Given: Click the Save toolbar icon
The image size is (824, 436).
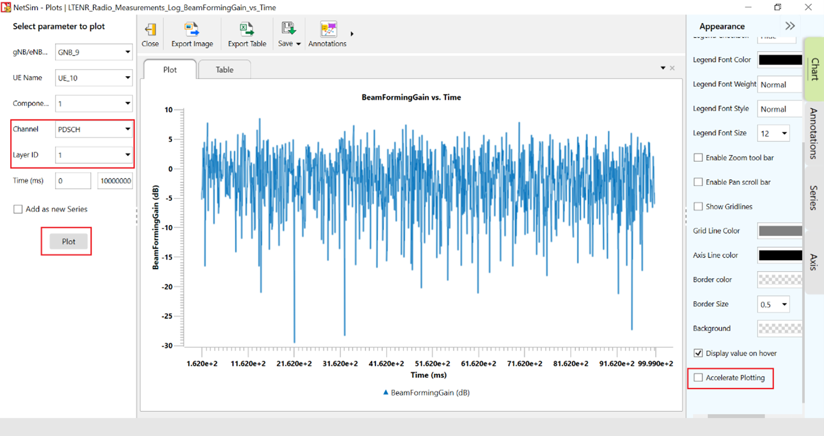Looking at the screenshot, I should coord(289,35).
